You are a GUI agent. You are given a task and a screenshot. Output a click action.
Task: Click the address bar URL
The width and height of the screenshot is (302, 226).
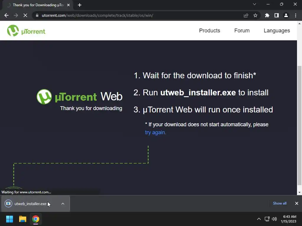[x=97, y=15]
